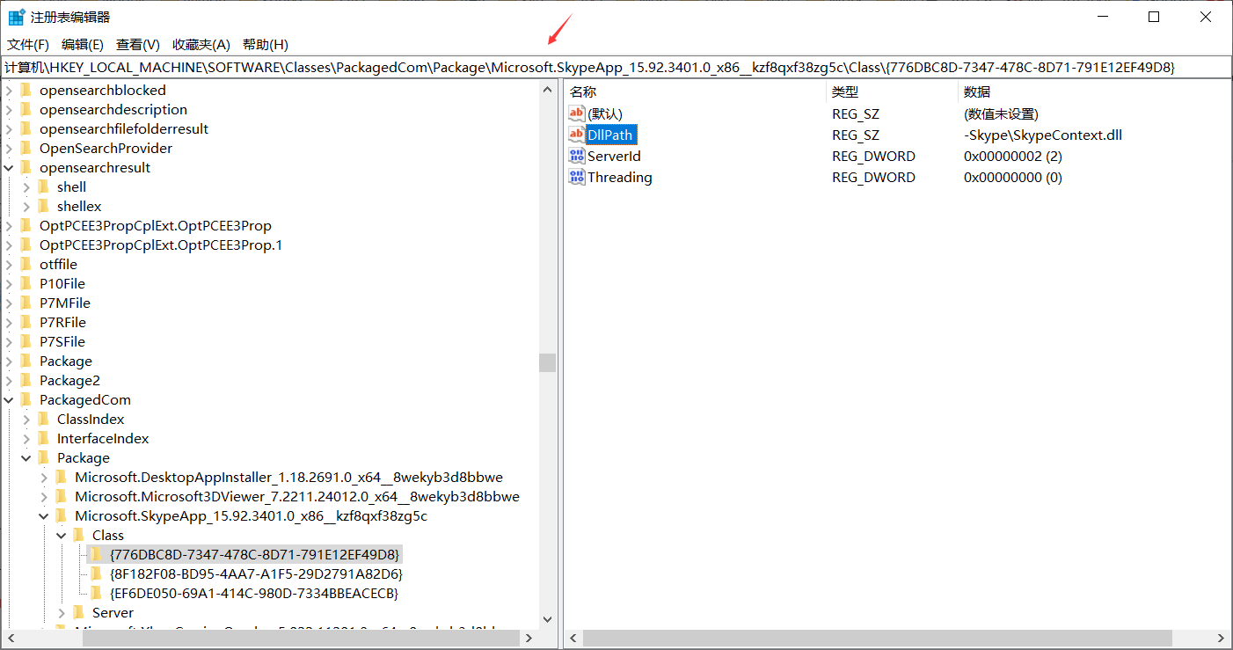
Task: Select the OptPCEE3PropCplExt.OptPCEE3Prop key
Action: coord(156,225)
